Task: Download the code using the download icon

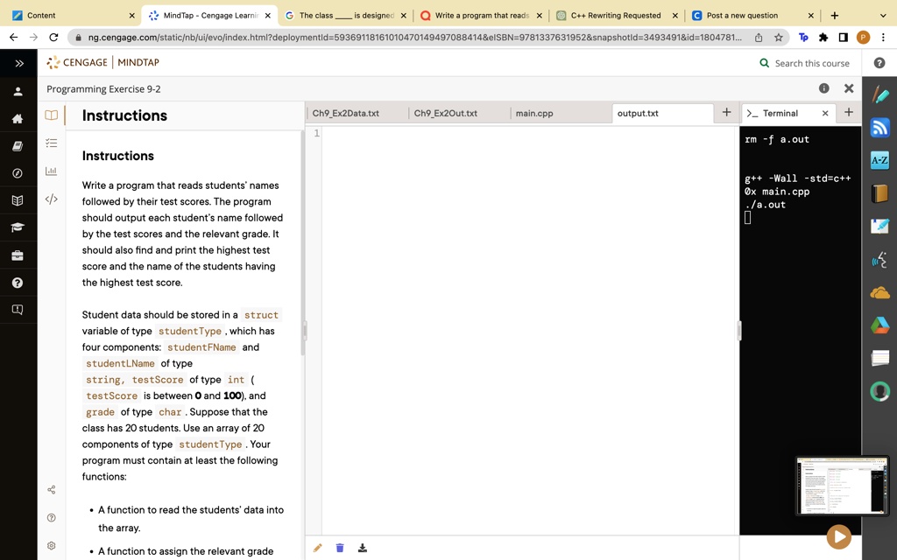Action: point(362,547)
